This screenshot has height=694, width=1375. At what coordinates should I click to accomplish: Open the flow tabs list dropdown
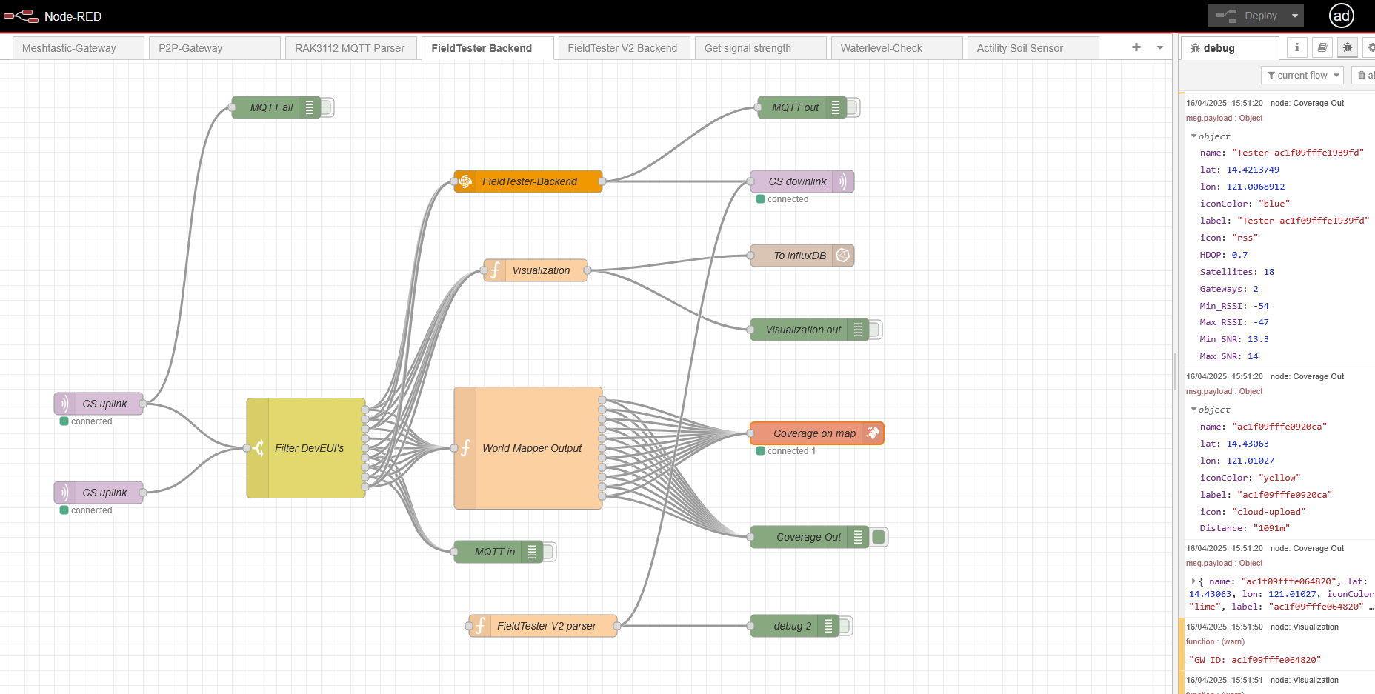pyautogui.click(x=1160, y=47)
